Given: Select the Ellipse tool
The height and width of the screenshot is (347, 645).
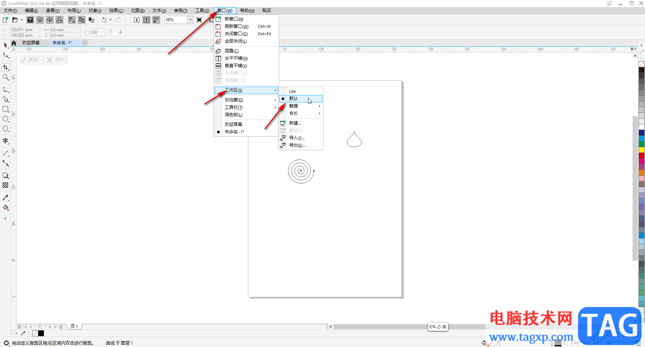Looking at the screenshot, I should [x=5, y=119].
